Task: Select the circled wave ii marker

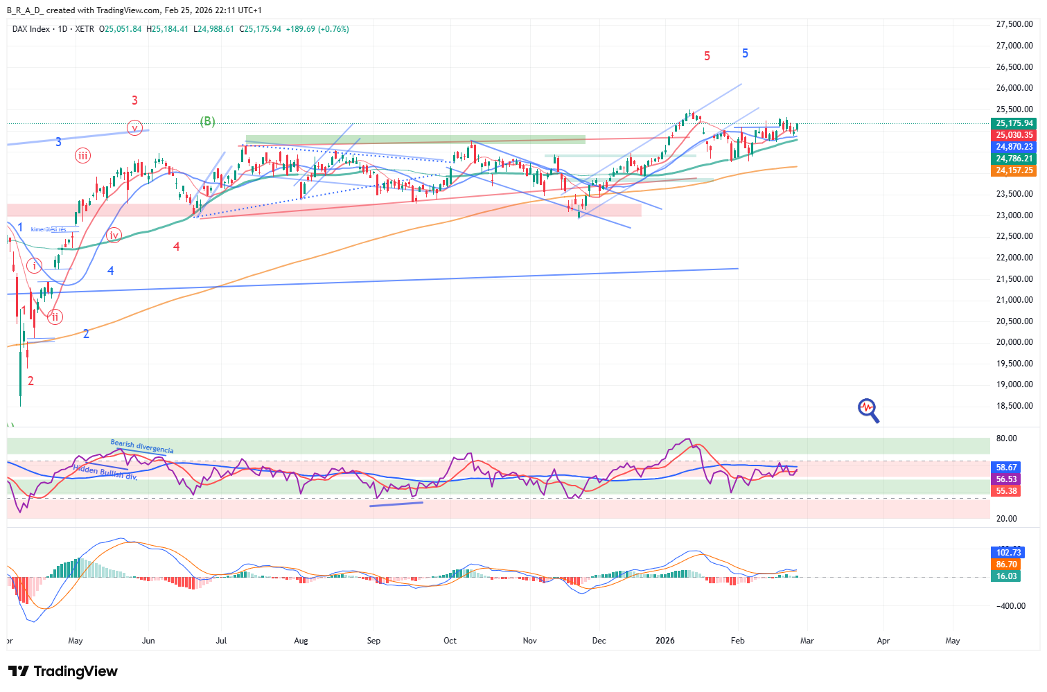Action: [55, 317]
